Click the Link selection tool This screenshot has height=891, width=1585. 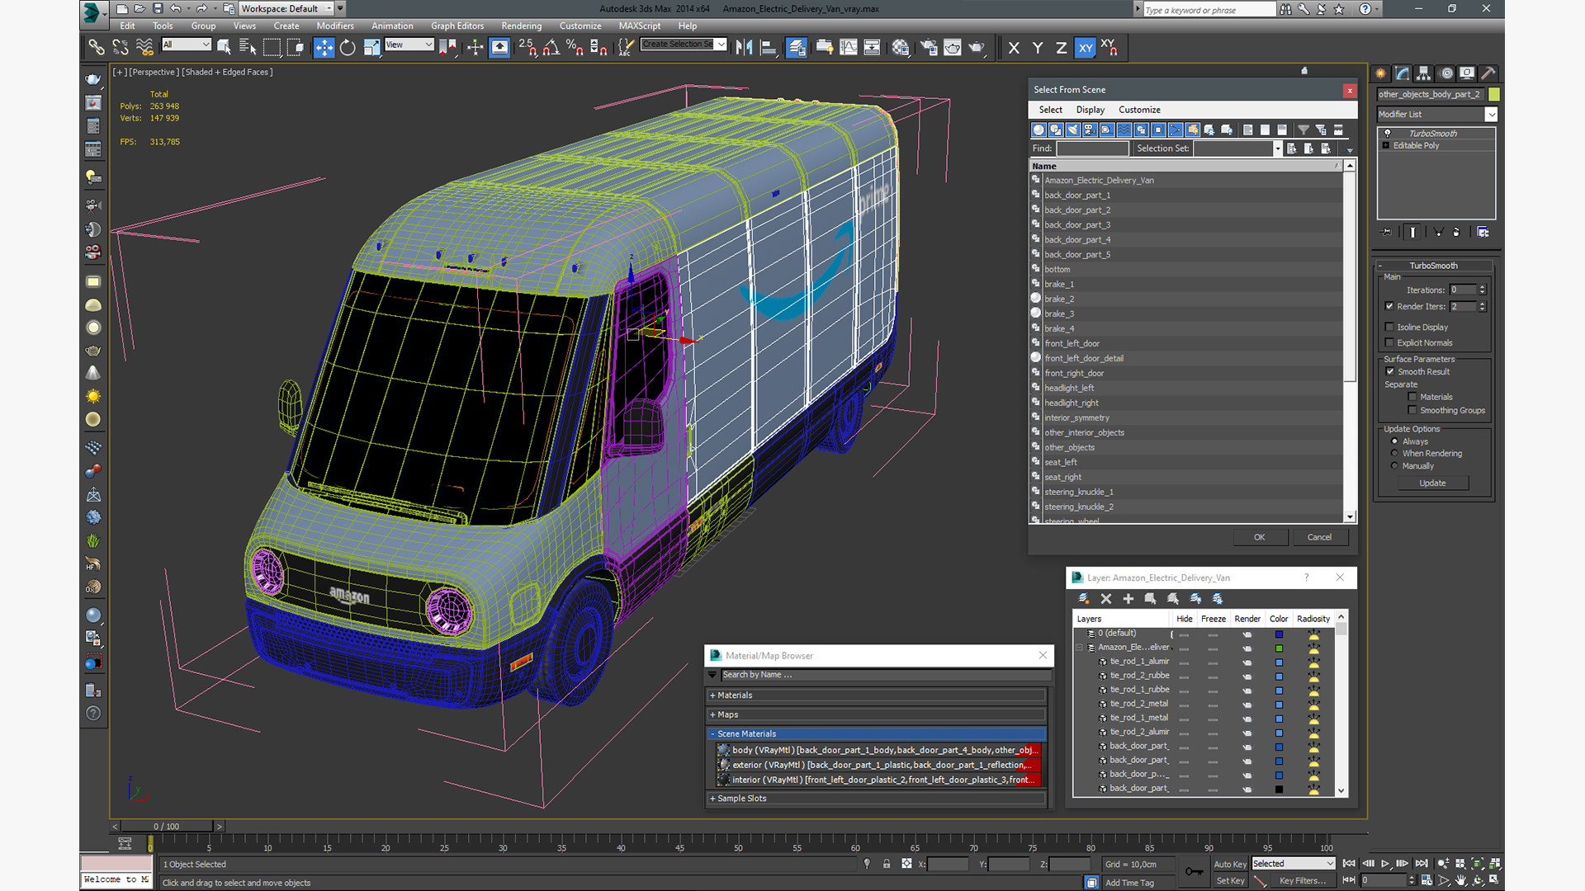97,48
